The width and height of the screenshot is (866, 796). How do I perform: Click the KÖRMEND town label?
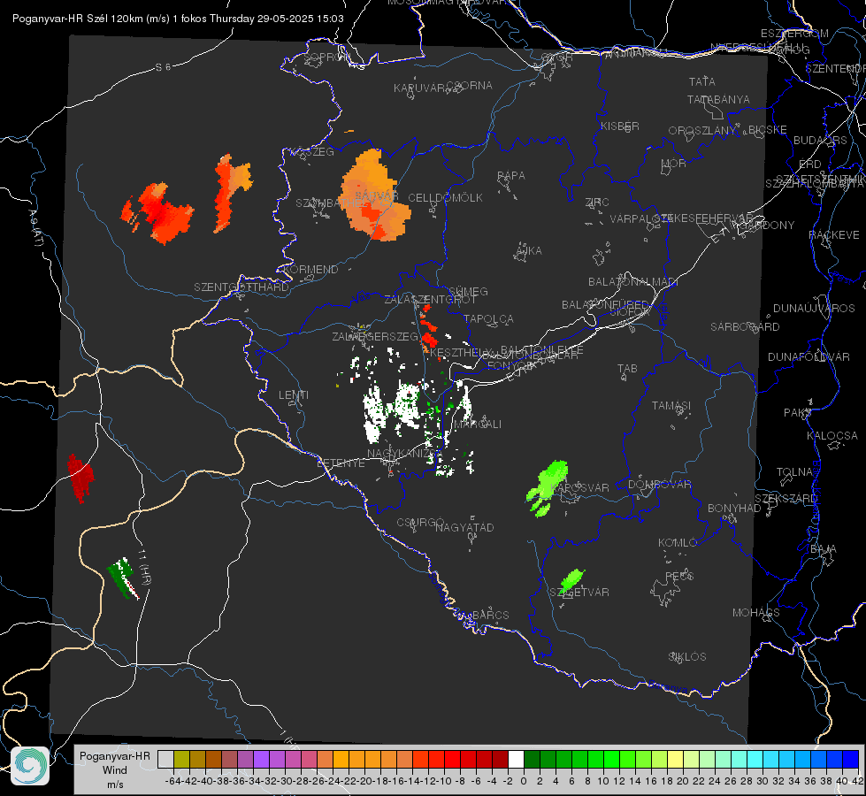[310, 270]
